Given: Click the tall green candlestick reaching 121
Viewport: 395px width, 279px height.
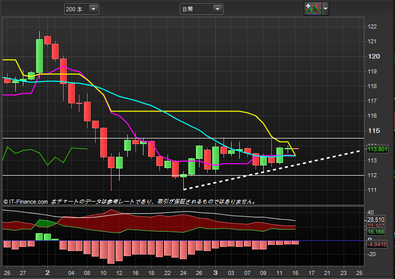Looking at the screenshot, I should click(x=39, y=55).
